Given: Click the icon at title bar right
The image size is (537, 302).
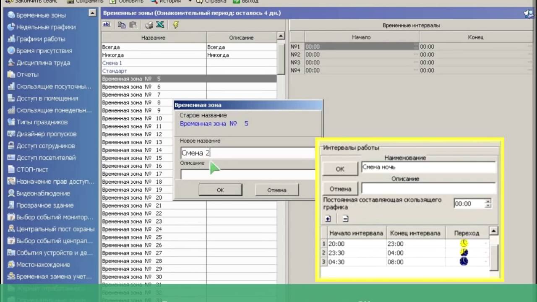Looking at the screenshot, I should 529,13.
